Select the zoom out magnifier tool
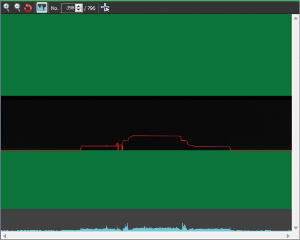Viewport: 300px width, 240px height. [17, 8]
